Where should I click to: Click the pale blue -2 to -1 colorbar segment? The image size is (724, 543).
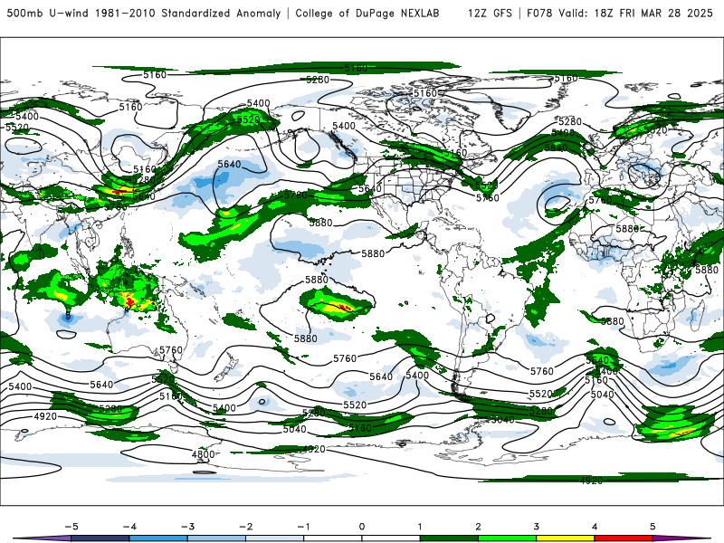point(275,538)
